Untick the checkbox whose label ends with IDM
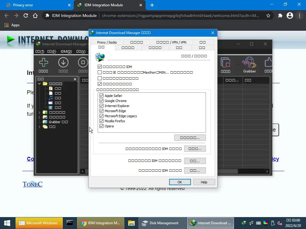 (x=100, y=66)
